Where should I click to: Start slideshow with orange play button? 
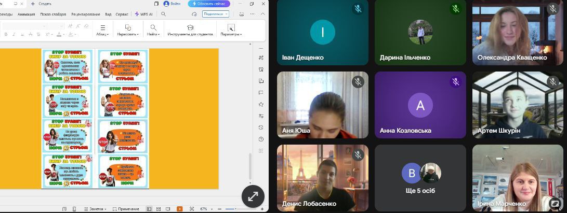coord(179,209)
